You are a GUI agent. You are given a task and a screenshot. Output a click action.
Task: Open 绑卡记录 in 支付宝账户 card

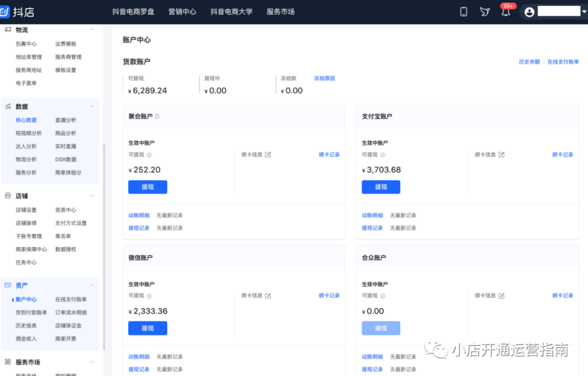click(x=562, y=154)
